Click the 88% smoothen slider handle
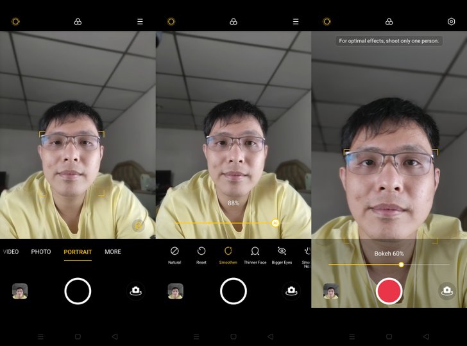Screen dimensions: 467x346 coord(275,223)
